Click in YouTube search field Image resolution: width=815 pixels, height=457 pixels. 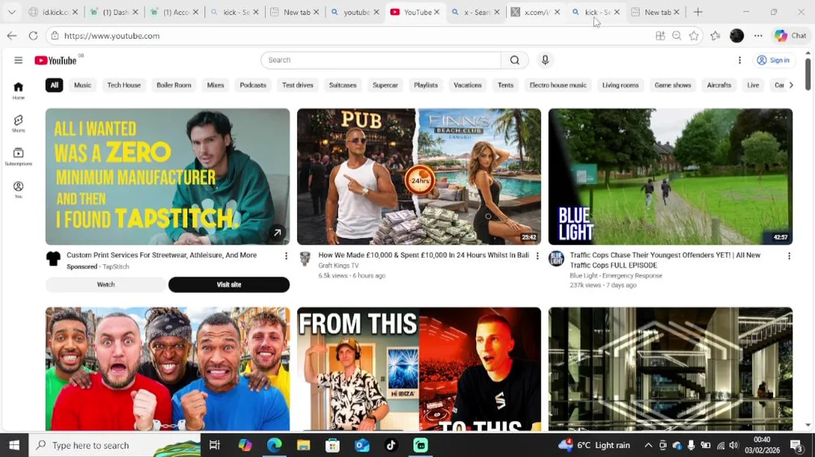(381, 60)
